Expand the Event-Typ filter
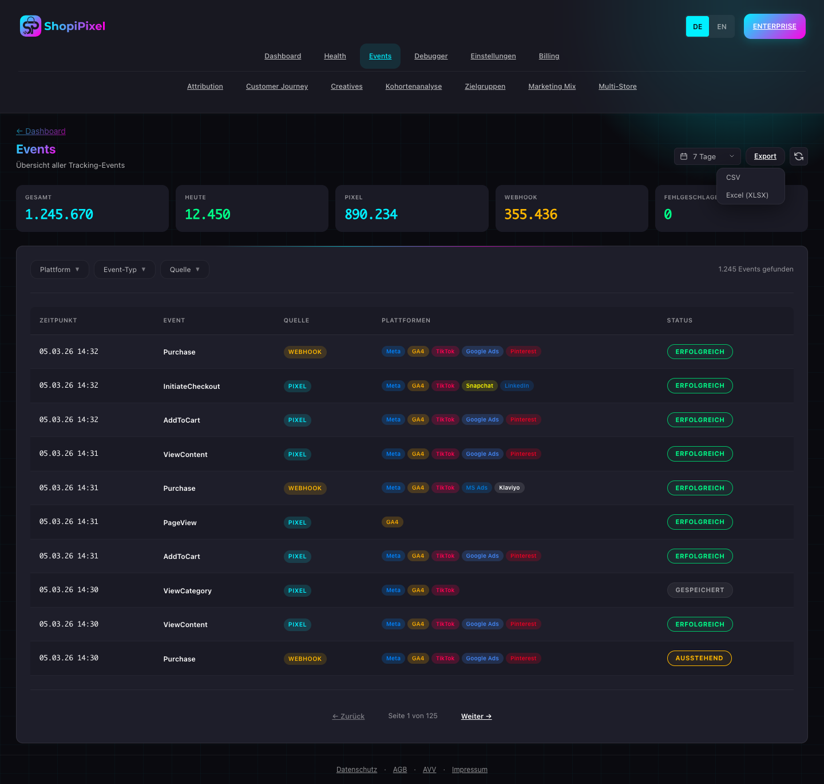This screenshot has height=784, width=824. (x=124, y=270)
